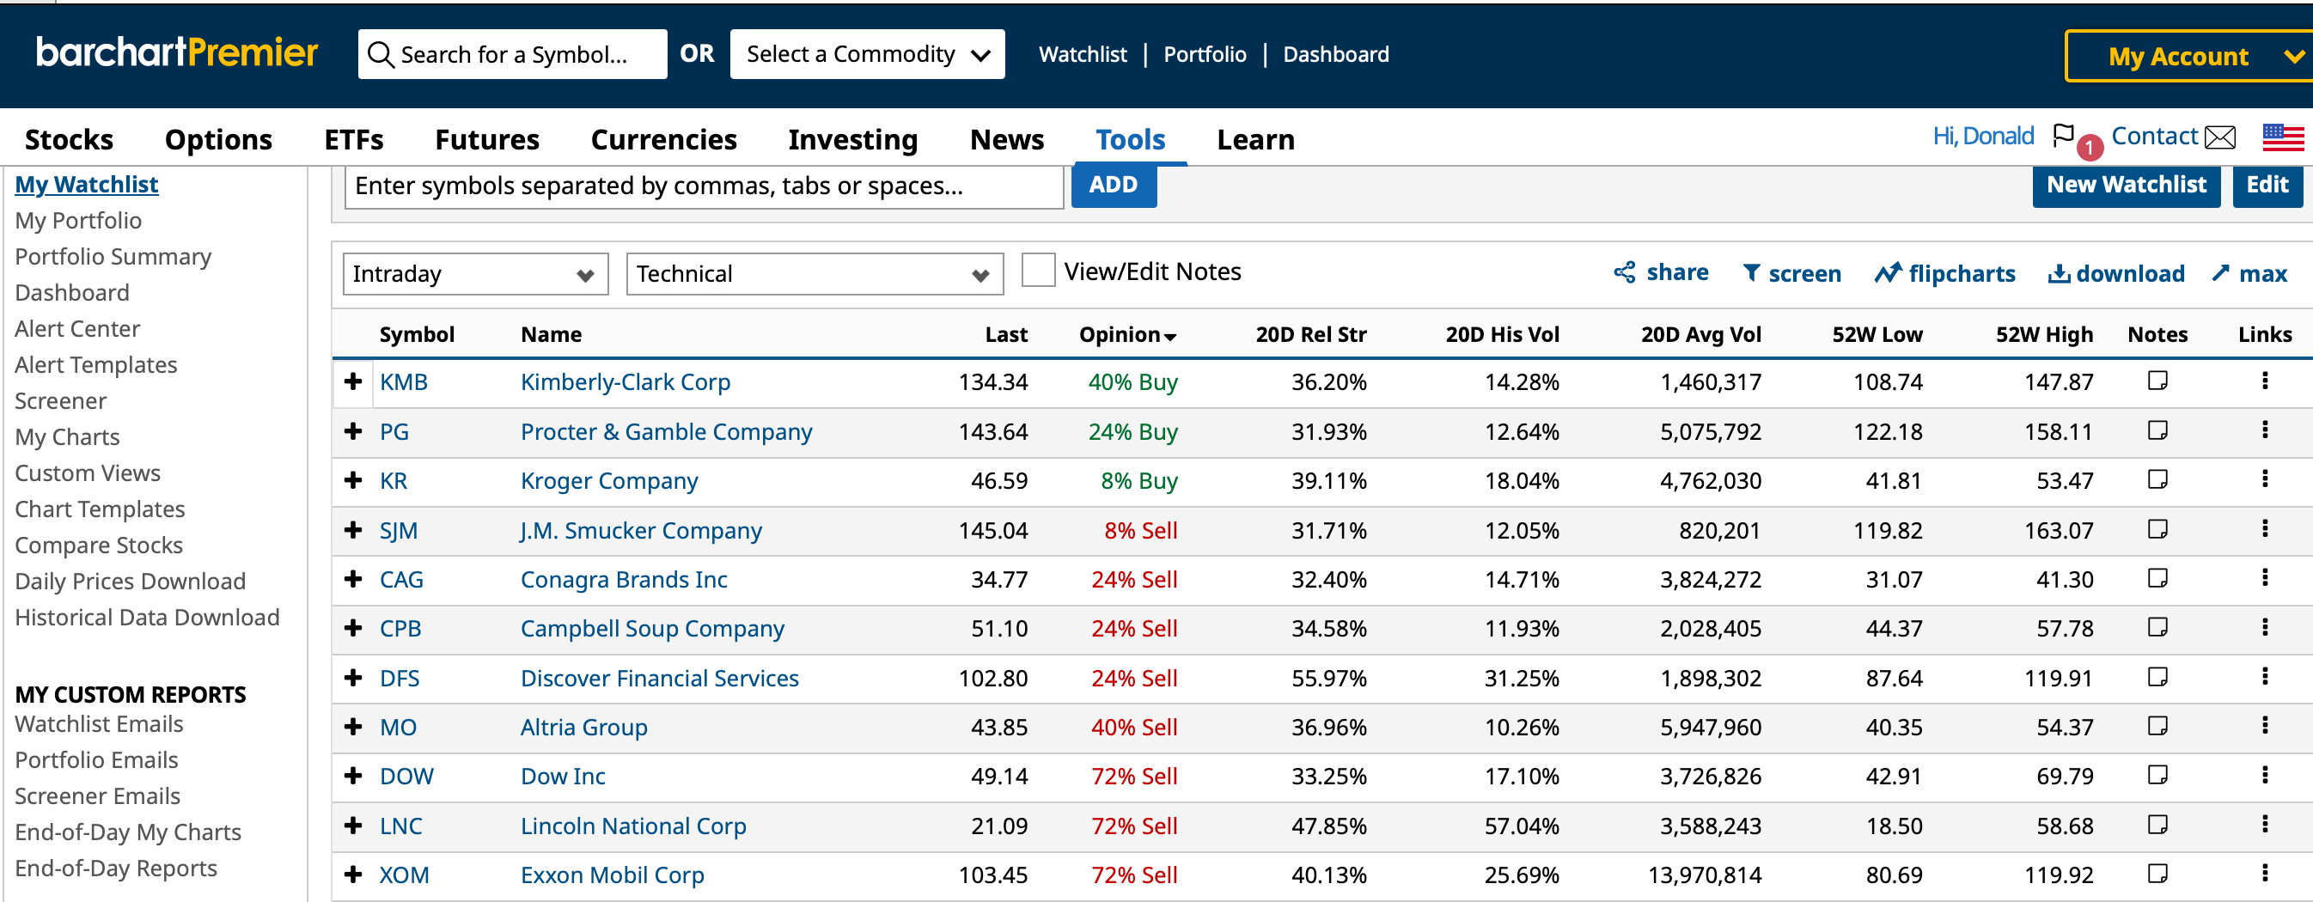Click the enter symbols input field

pos(704,186)
